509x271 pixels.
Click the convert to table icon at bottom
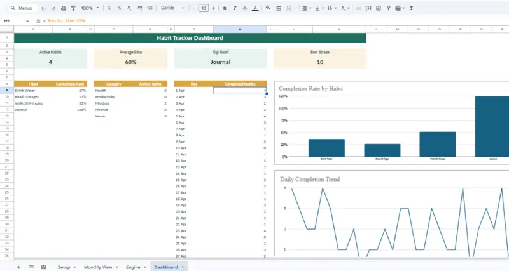[43, 267]
